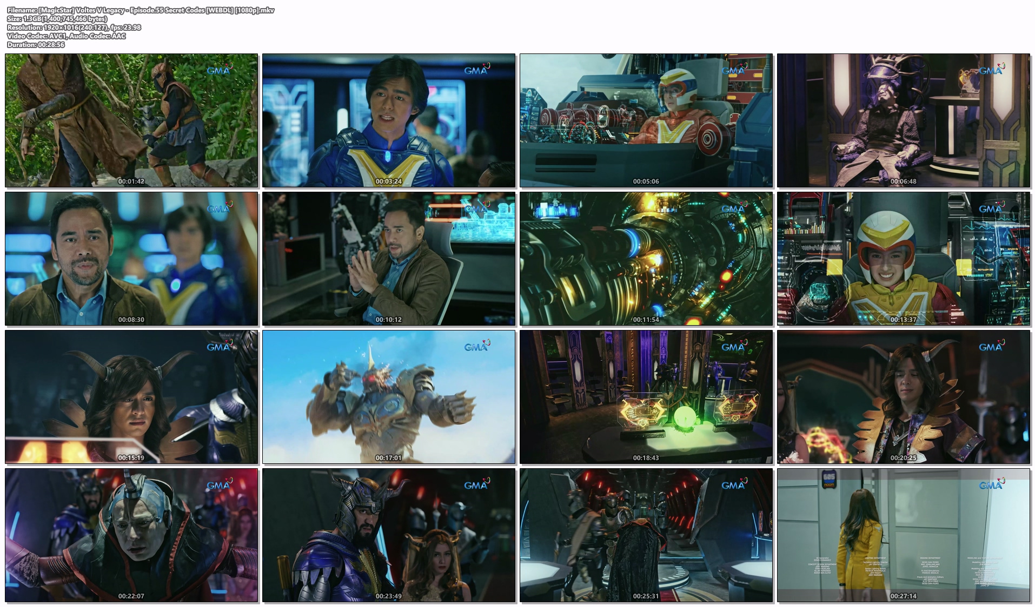Click the end credits frame at 00:27:14
The height and width of the screenshot is (607, 1035).
904,535
